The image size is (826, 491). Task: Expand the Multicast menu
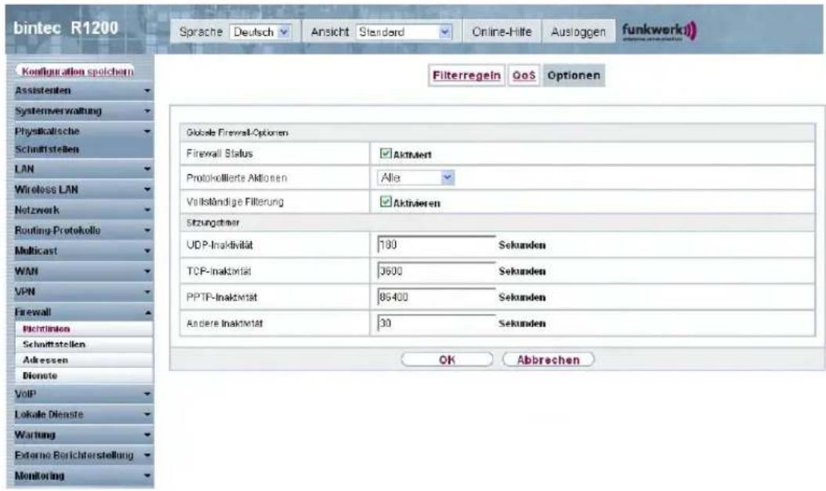pyautogui.click(x=82, y=251)
